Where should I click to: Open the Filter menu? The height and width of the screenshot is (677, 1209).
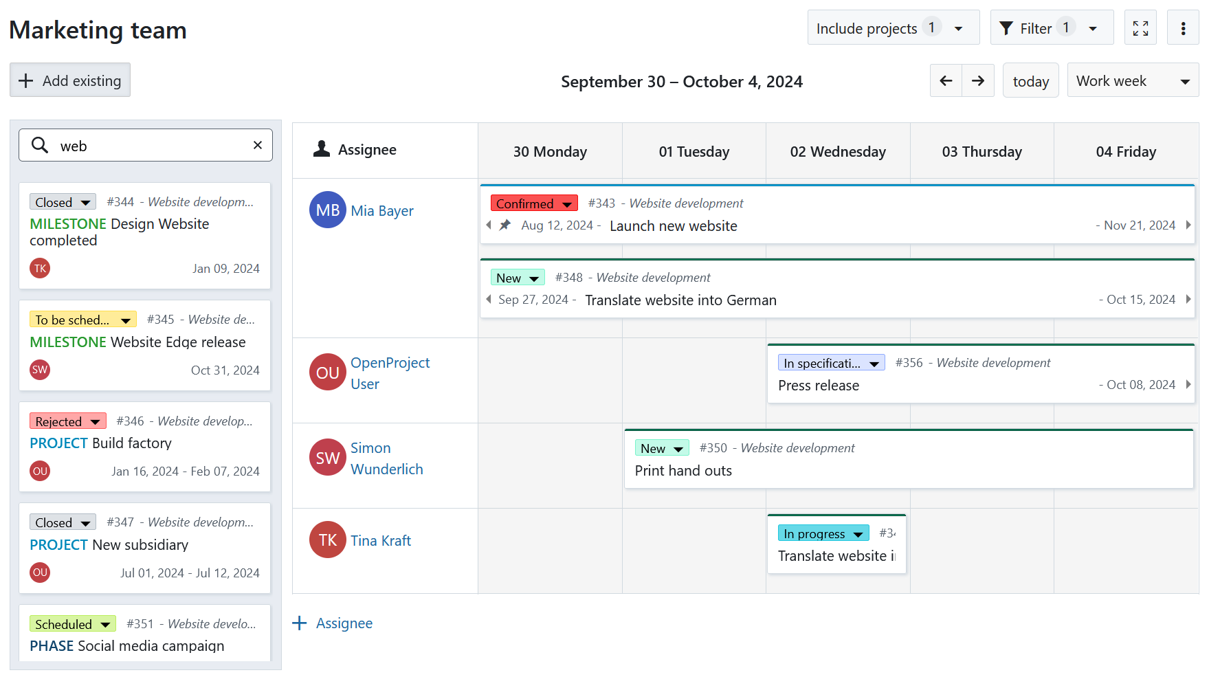point(1051,27)
